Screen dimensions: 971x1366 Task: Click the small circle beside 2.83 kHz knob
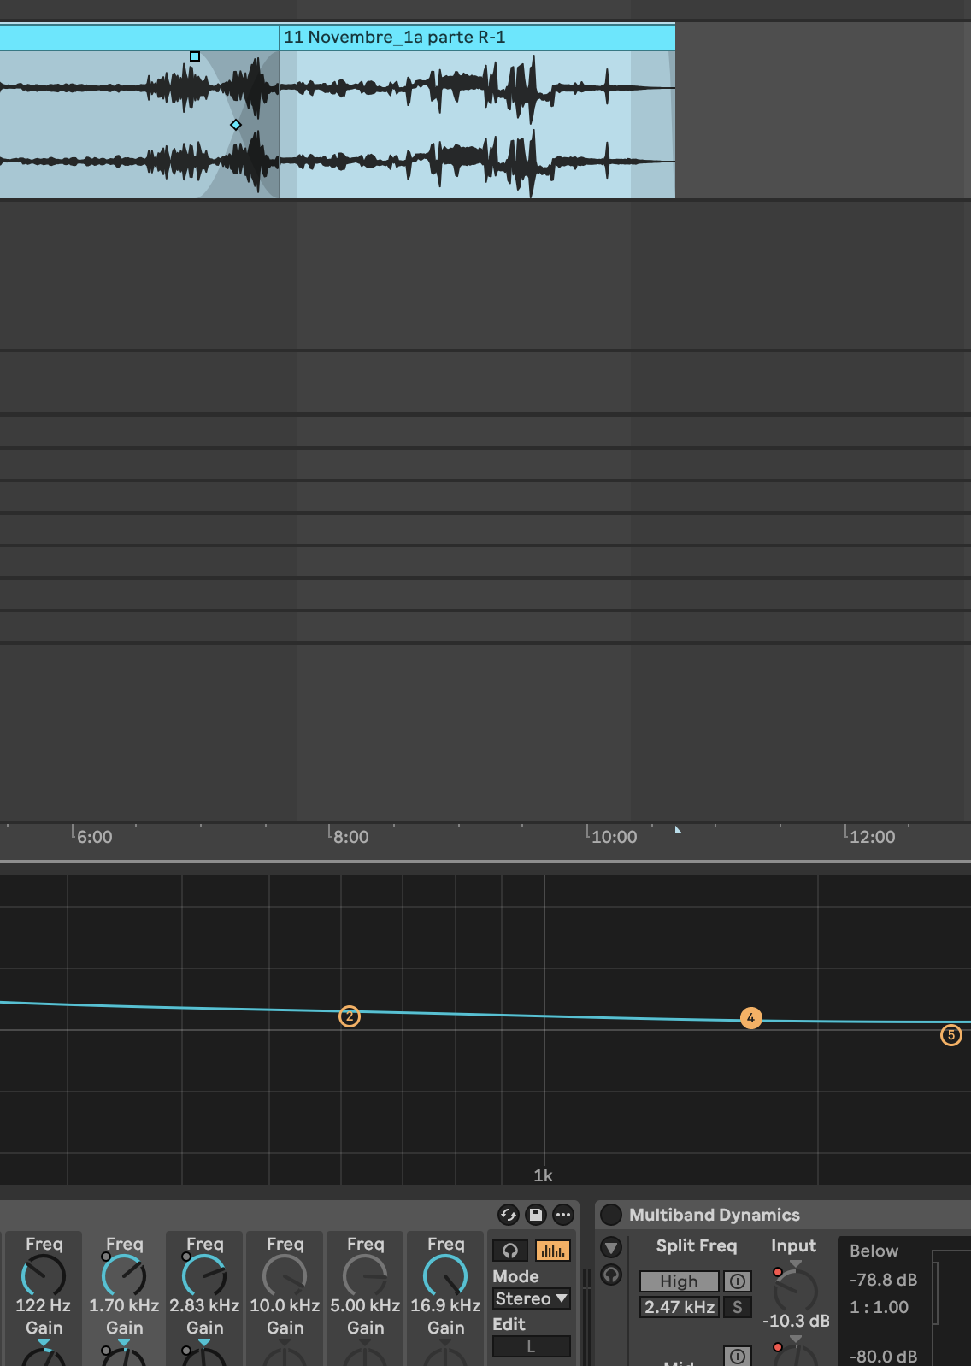click(186, 1257)
